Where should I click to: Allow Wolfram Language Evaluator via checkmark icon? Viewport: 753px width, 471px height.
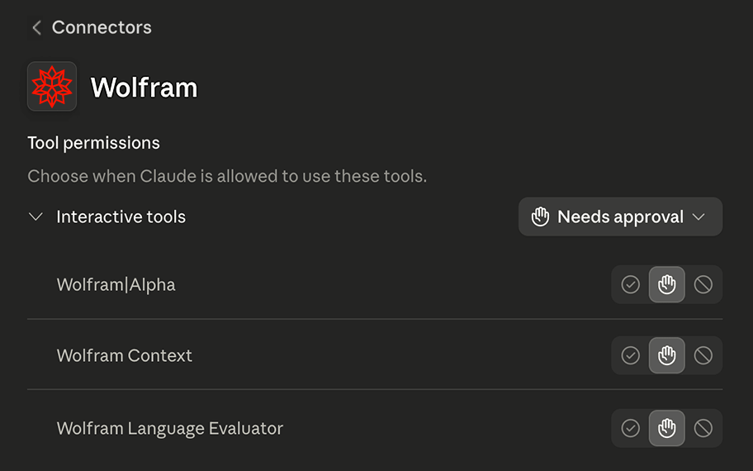[x=630, y=428]
